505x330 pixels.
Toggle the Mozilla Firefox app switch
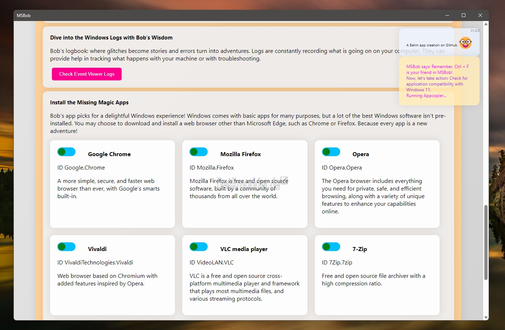click(x=199, y=152)
